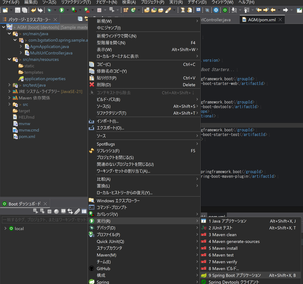The image size is (303, 284).
Task: Collapse the AGM project tree node
Action: pyautogui.click(x=4, y=27)
